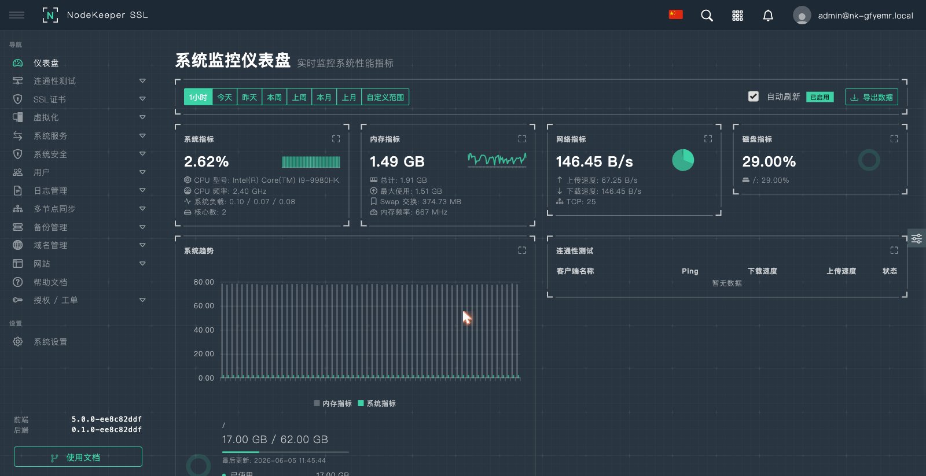
Task: Toggle 内存指标 legend series visibility
Action: point(333,404)
